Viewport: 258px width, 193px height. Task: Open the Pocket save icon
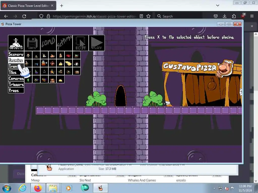216,16
